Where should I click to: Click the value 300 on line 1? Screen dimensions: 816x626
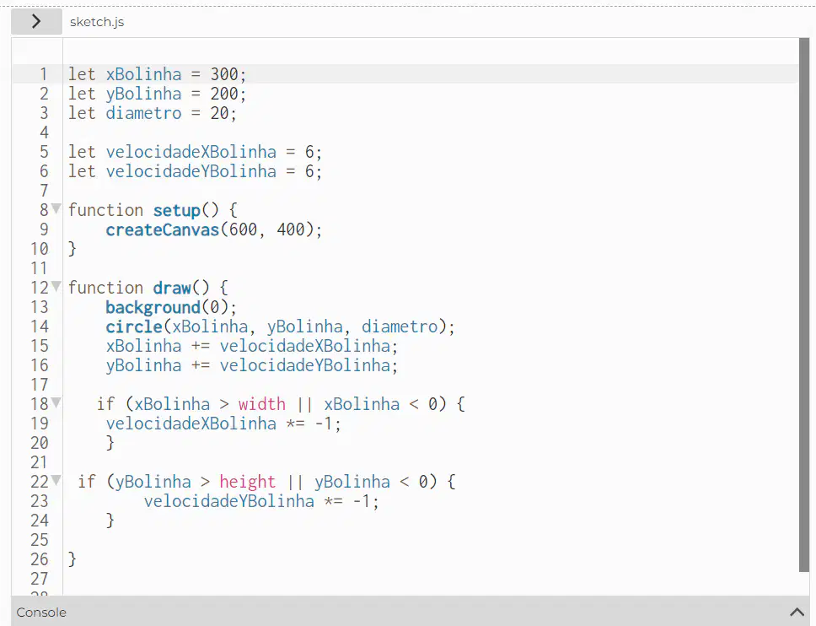point(224,74)
